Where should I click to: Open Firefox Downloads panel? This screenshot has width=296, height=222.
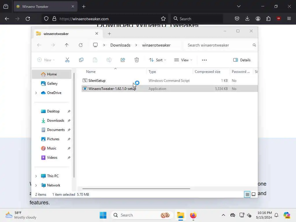pos(247,18)
